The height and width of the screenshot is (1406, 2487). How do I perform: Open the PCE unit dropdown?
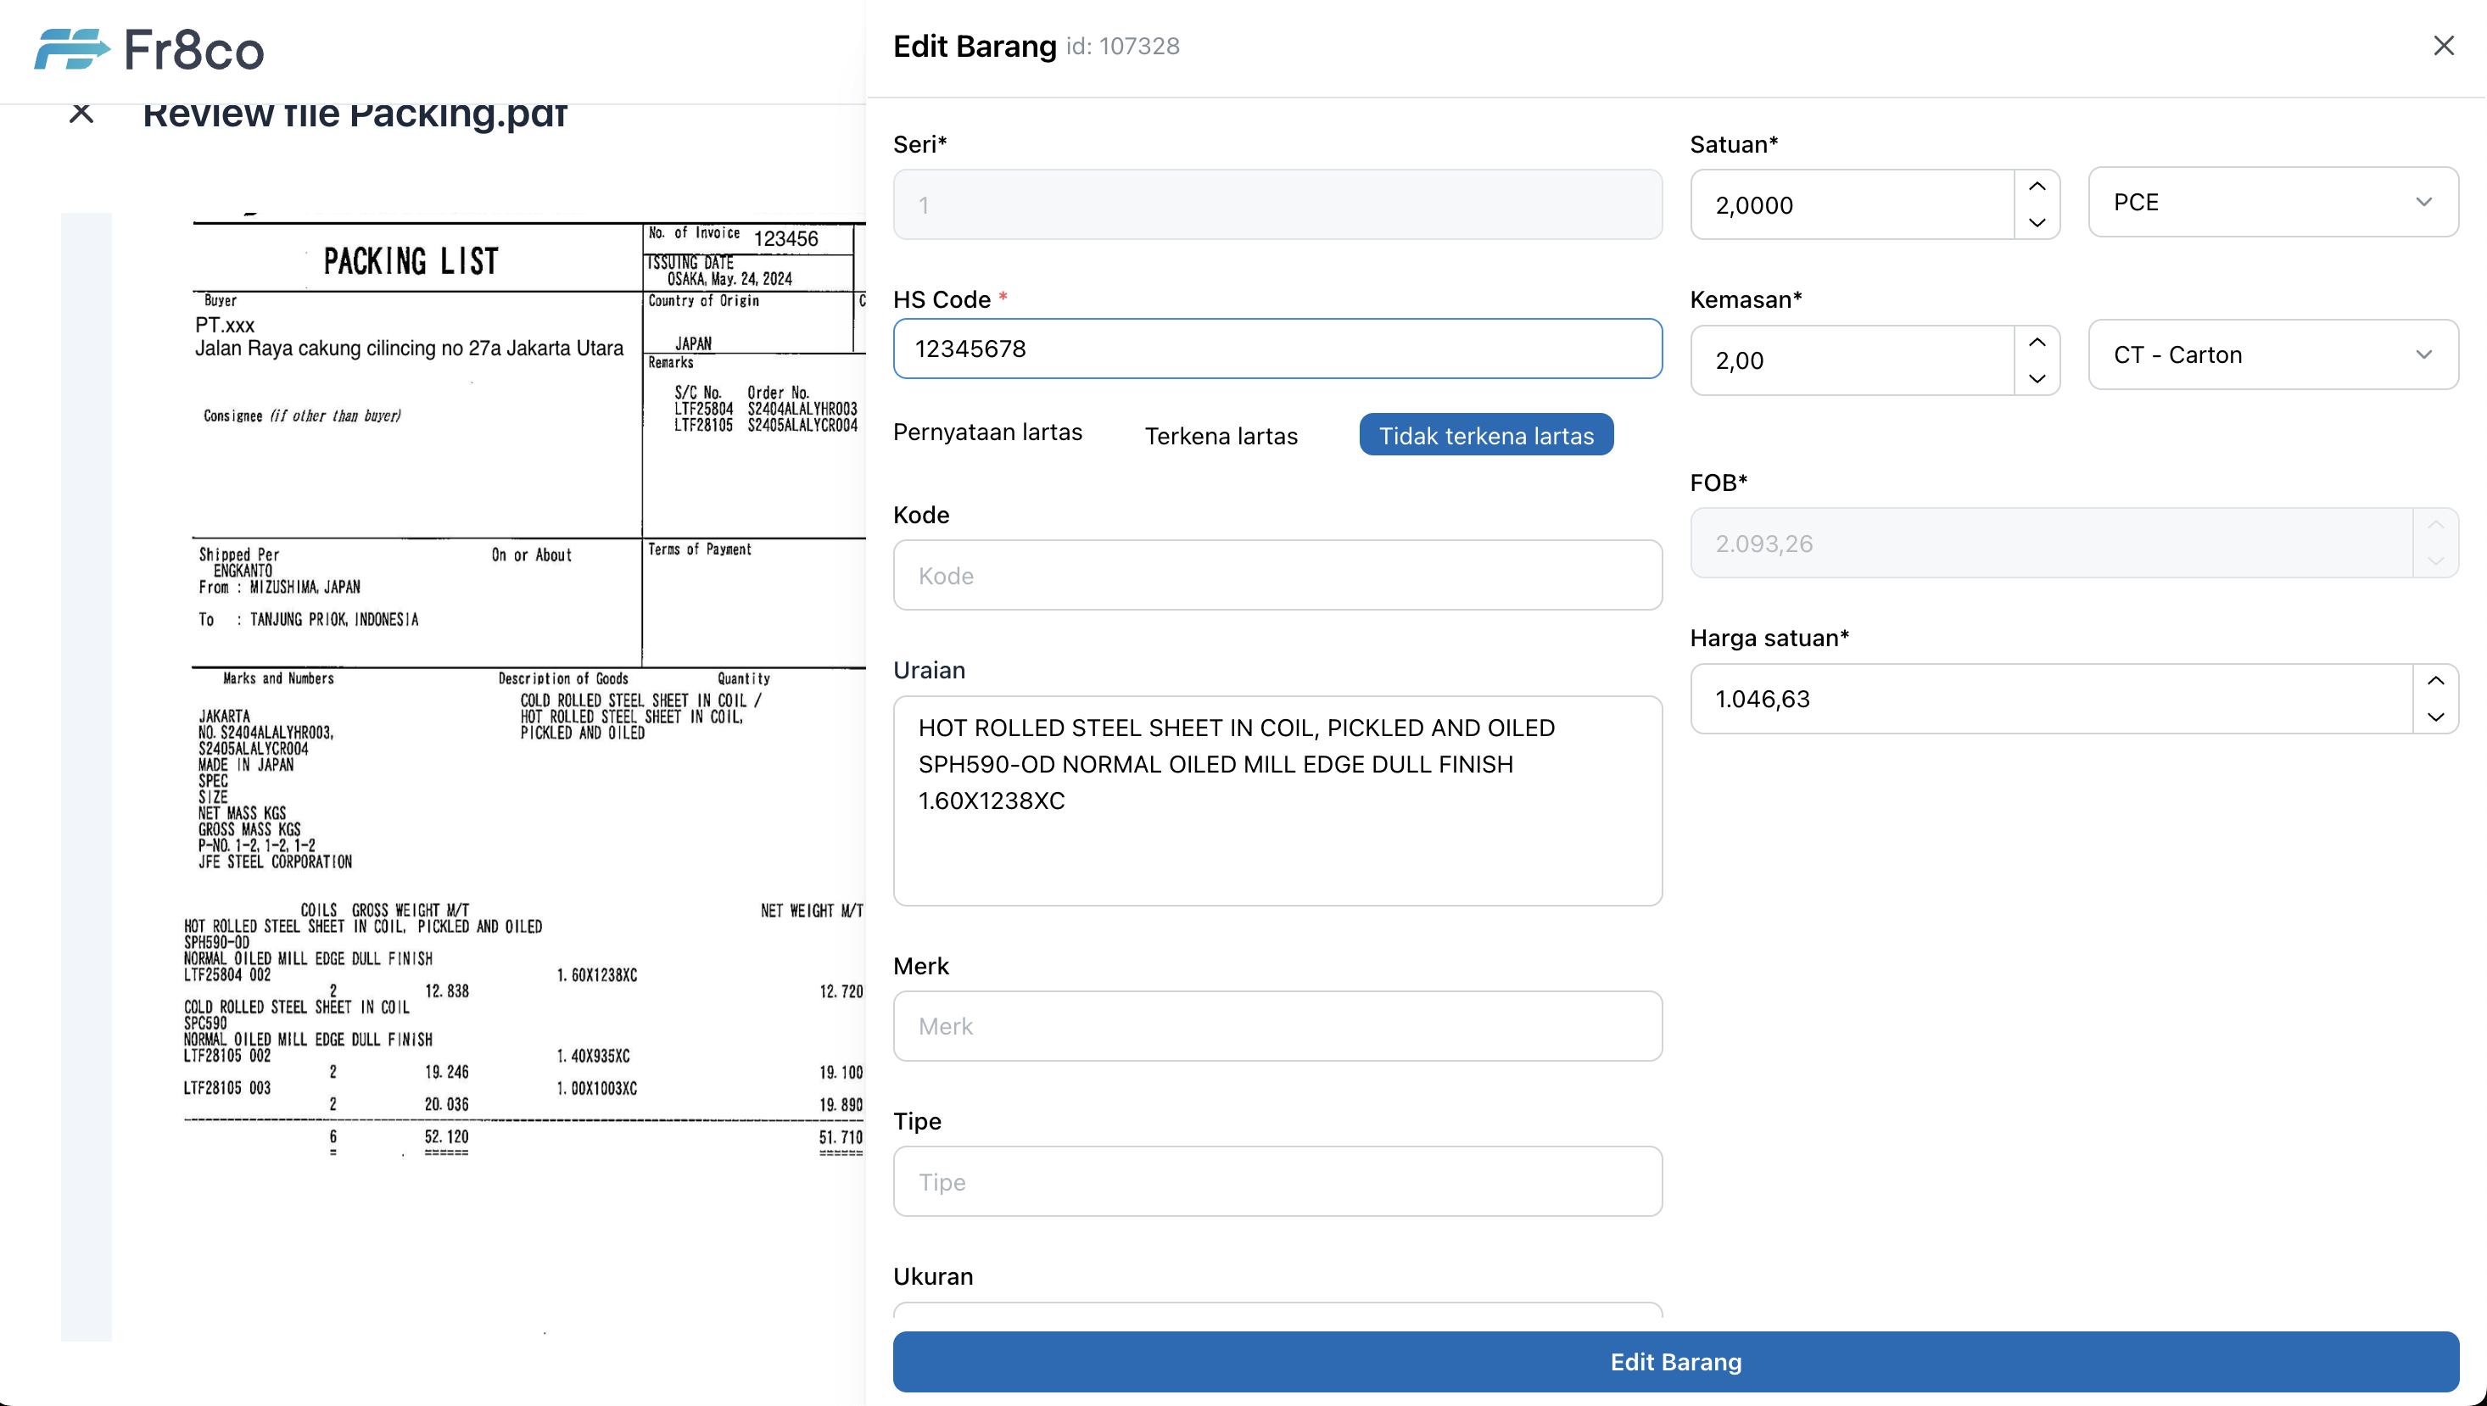pos(2272,202)
